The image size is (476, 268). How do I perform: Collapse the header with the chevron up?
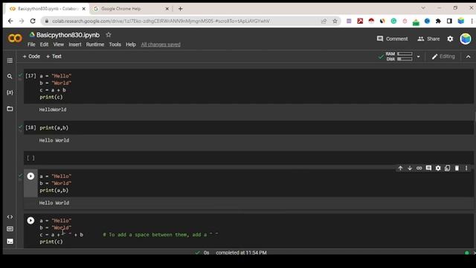coord(468,57)
